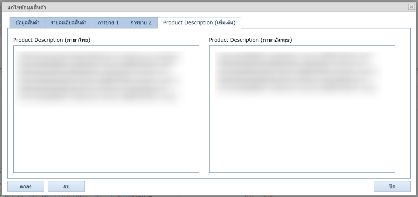This screenshot has height=197, width=418.
Task: Click the แก้ไขข้อมูลสินค้า dialog title bar
Action: click(184, 7)
